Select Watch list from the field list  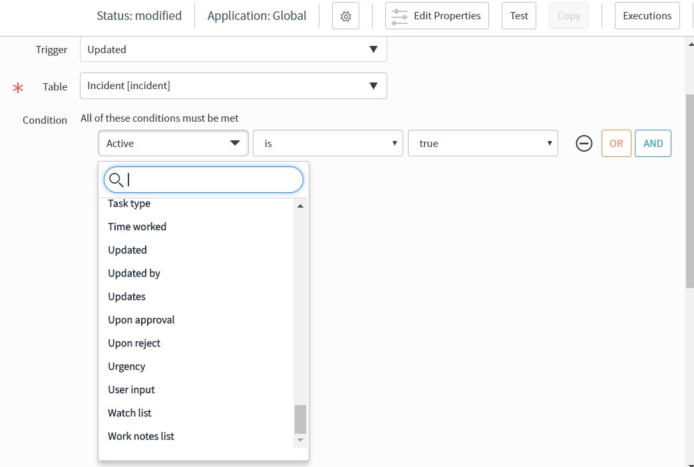coord(129,412)
